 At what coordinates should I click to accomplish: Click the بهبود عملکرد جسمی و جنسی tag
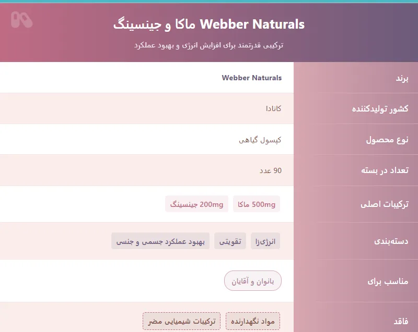click(x=160, y=241)
